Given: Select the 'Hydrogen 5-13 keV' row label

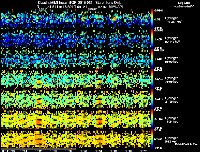Looking at the screenshot, I should [172, 140].
